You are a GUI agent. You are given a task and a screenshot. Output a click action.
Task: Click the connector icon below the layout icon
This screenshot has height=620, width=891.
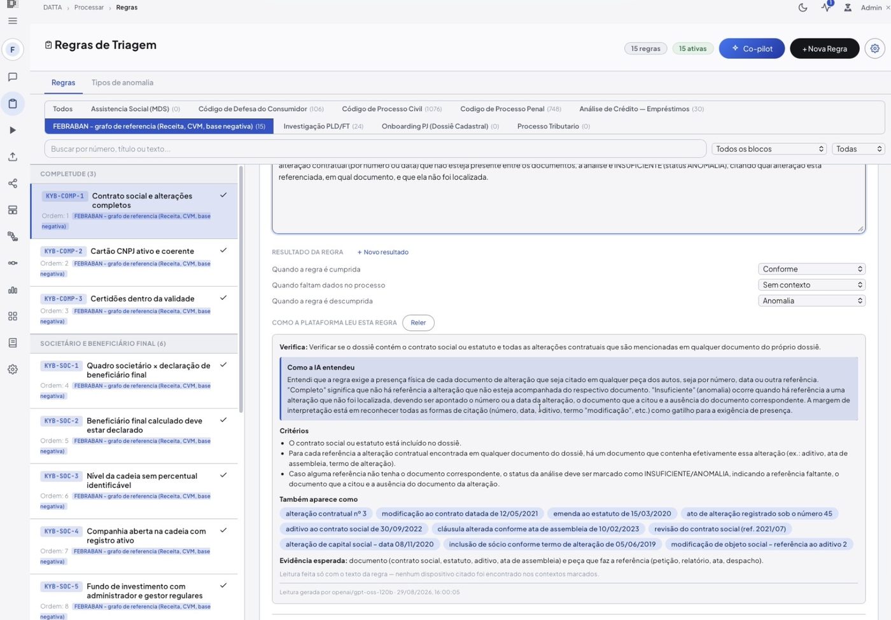[x=12, y=237]
